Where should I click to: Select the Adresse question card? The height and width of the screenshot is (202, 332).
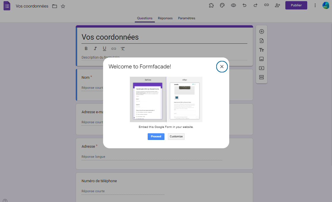click(164, 154)
